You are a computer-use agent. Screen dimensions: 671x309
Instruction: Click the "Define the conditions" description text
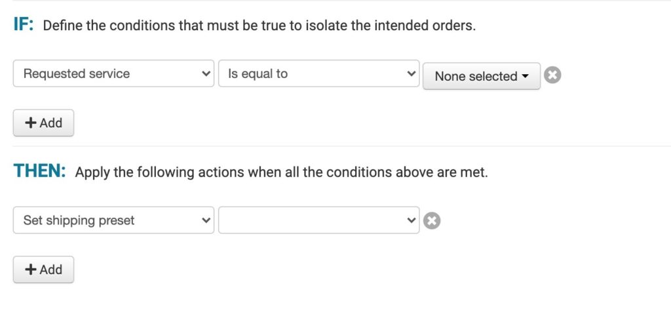(x=259, y=27)
